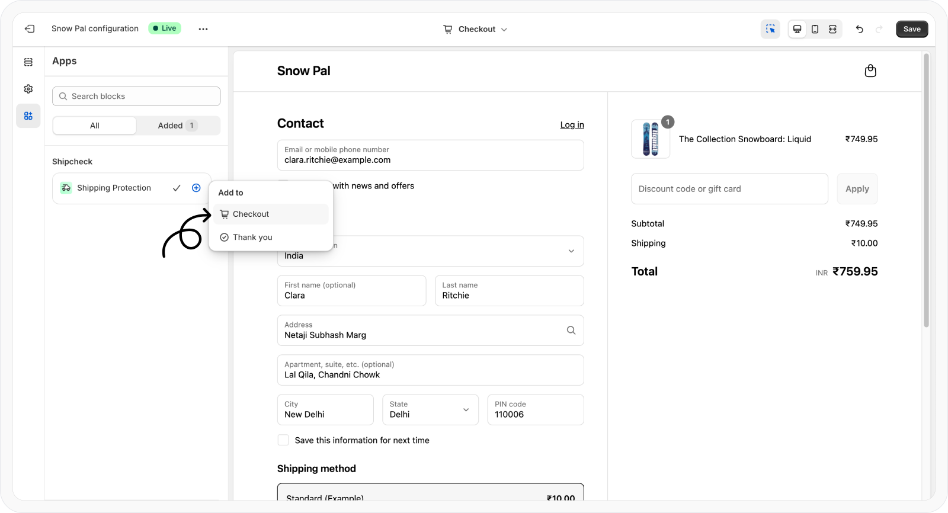This screenshot has height=513, width=948.
Task: Toggle the inspector selection tool
Action: click(770, 29)
